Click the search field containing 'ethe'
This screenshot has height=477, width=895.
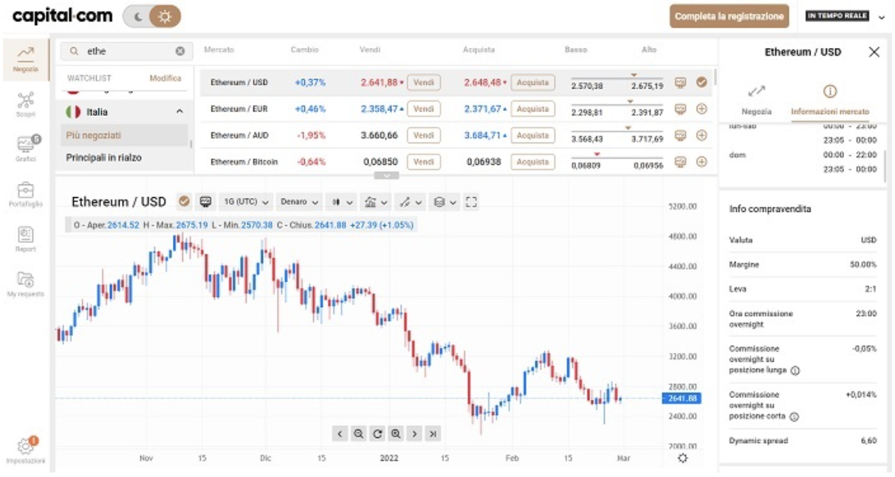coord(126,52)
